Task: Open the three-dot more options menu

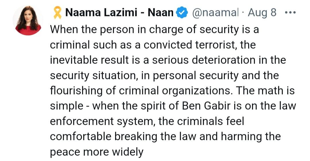Action: pos(291,13)
